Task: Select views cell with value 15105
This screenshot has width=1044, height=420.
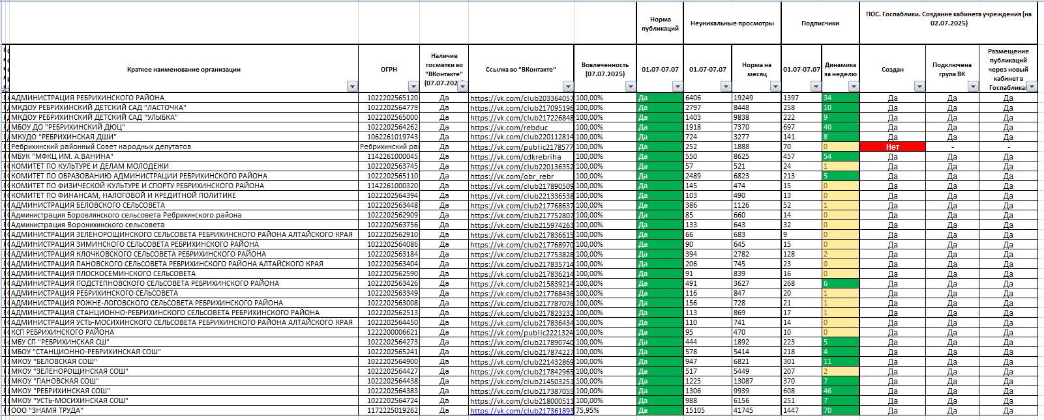Action: click(x=708, y=411)
